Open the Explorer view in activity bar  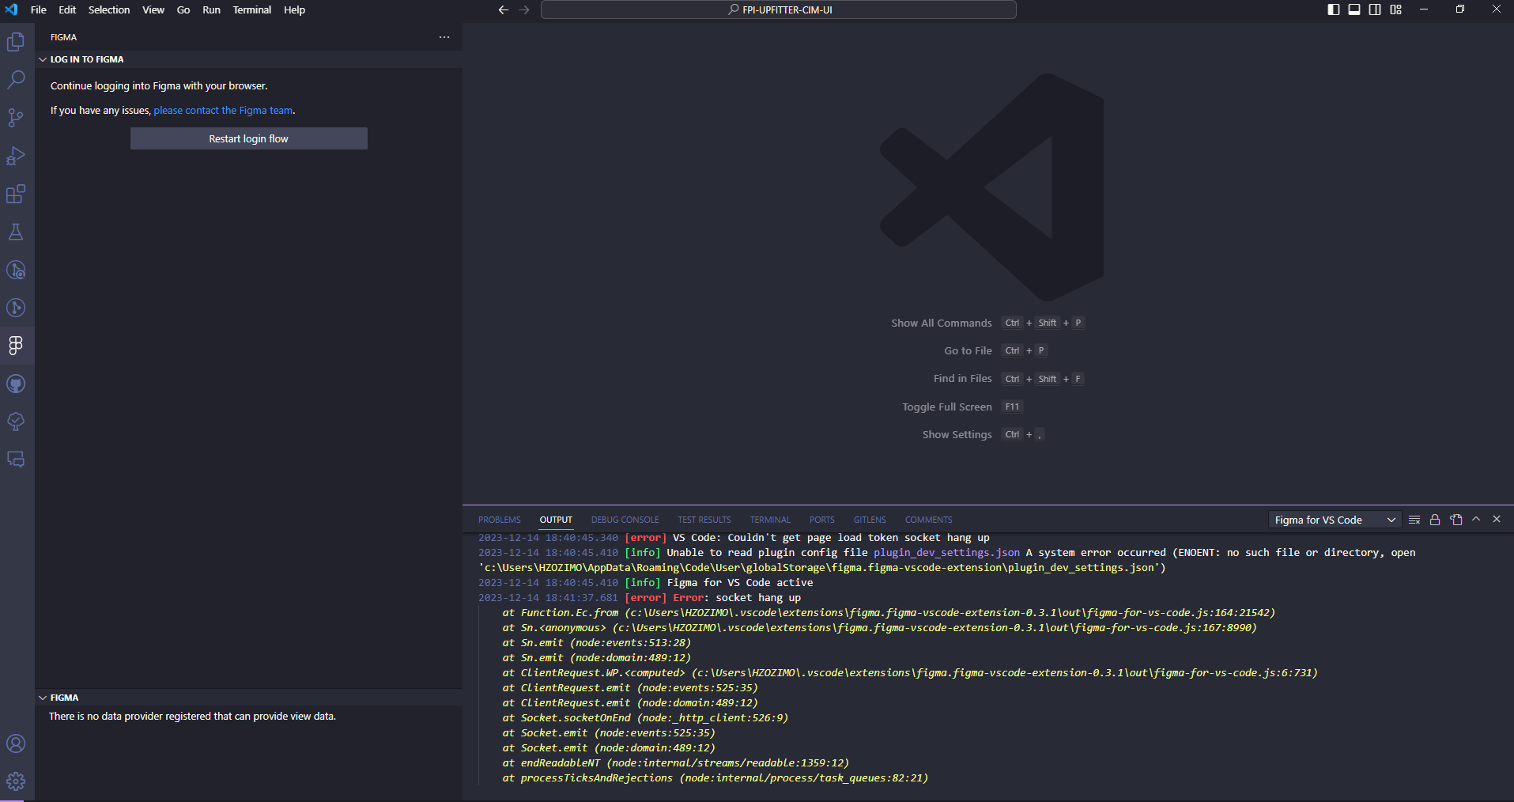click(x=16, y=42)
